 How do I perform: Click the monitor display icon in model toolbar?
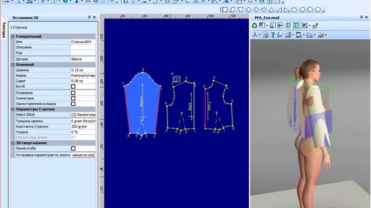[299, 35]
